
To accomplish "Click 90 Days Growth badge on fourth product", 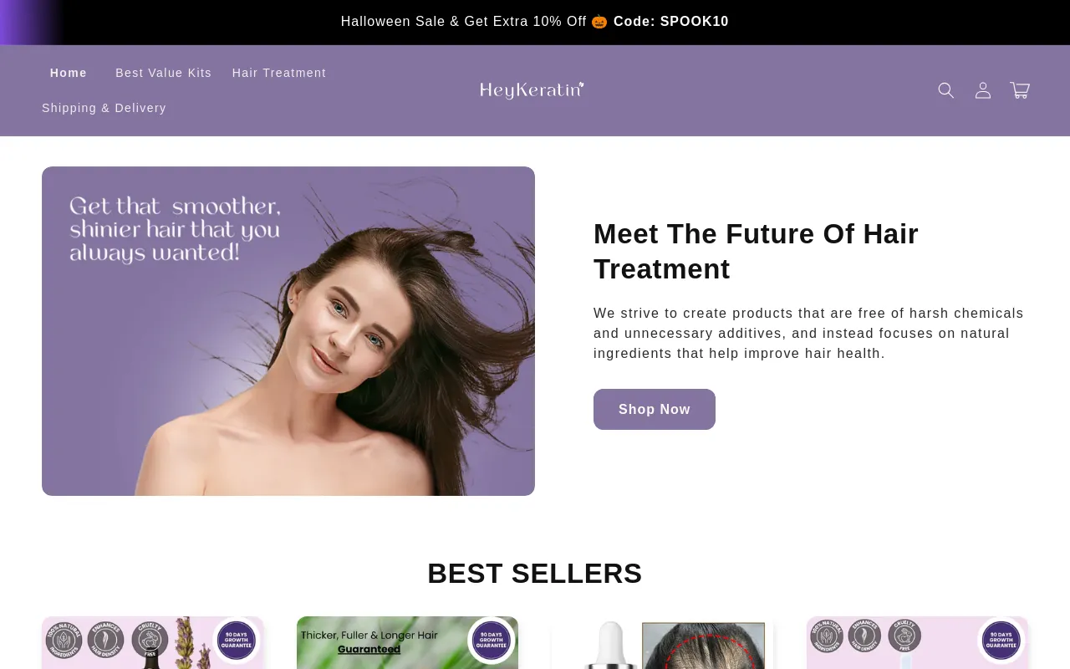I will tap(1001, 641).
